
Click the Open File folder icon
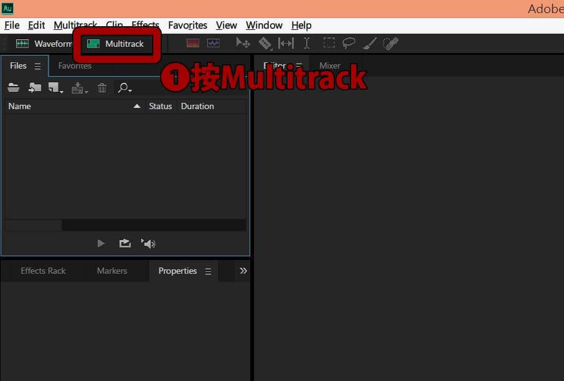(x=14, y=87)
